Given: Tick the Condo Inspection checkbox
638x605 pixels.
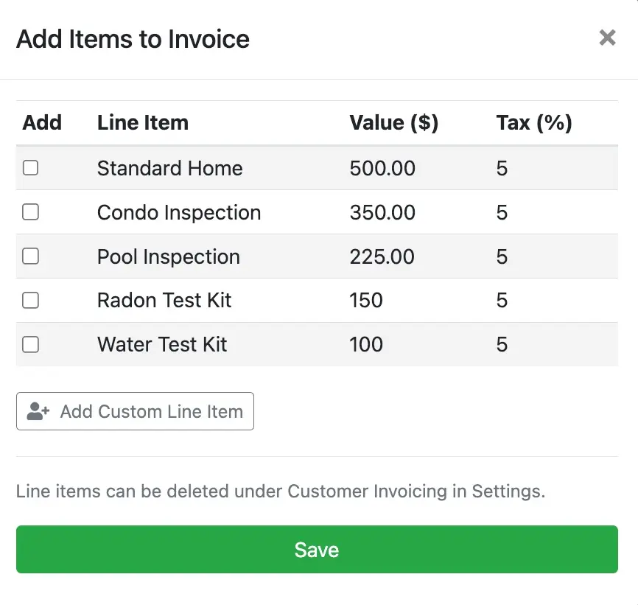Looking at the screenshot, I should click(x=30, y=212).
